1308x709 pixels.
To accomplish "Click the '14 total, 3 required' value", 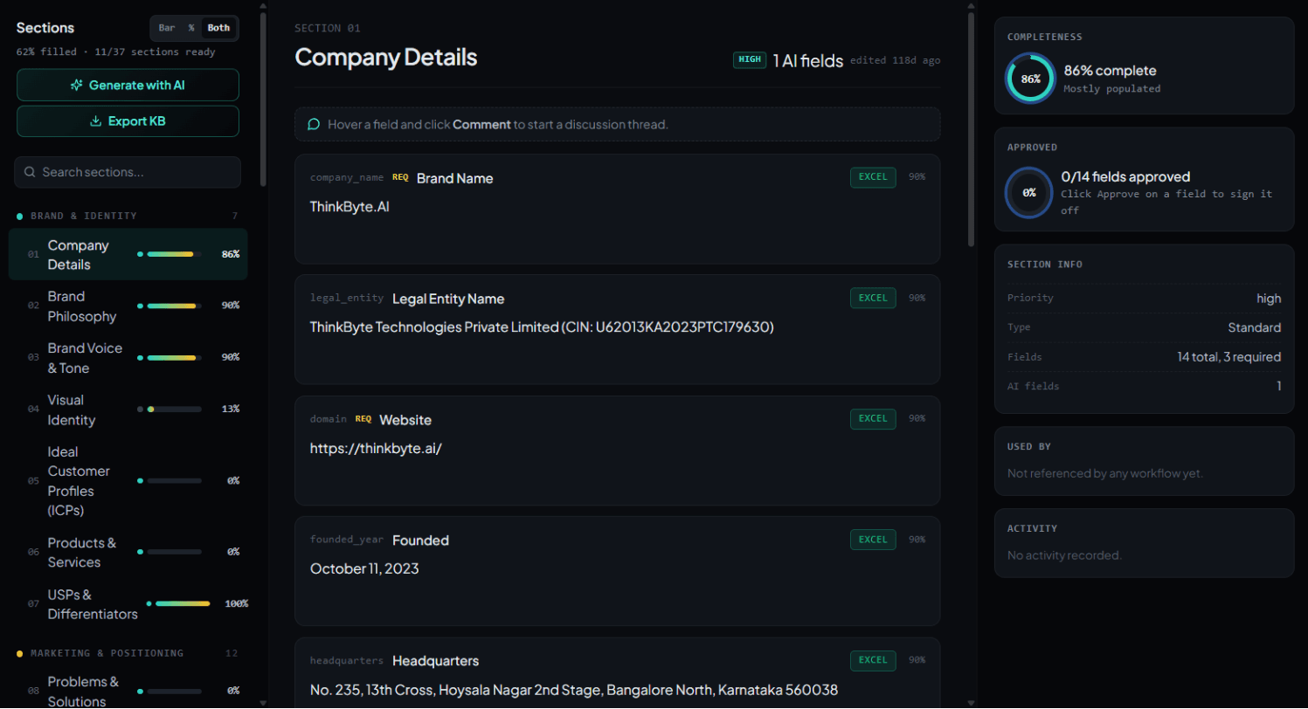I will coord(1229,356).
